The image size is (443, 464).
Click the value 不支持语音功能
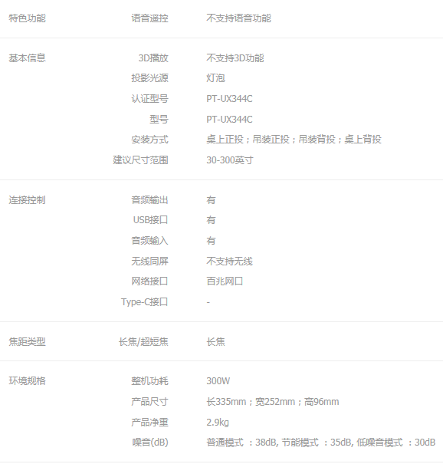[x=238, y=18]
